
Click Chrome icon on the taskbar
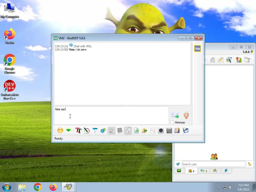tap(38, 187)
